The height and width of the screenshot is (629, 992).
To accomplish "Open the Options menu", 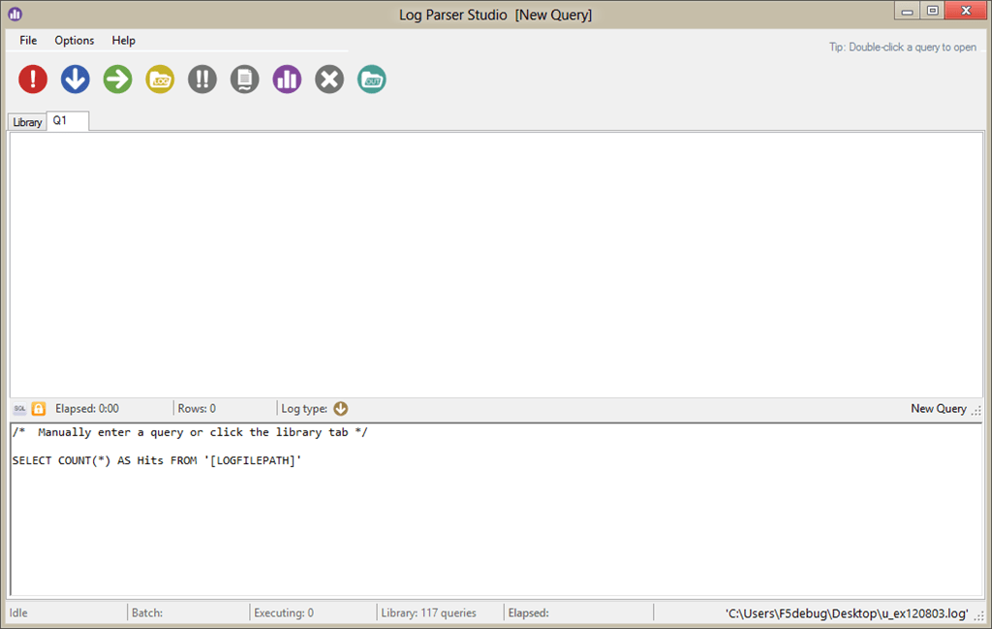I will (x=74, y=41).
